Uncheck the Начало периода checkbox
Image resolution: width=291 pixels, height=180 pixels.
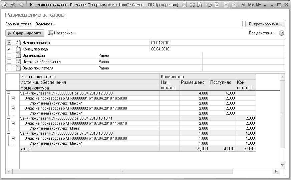[9, 42]
